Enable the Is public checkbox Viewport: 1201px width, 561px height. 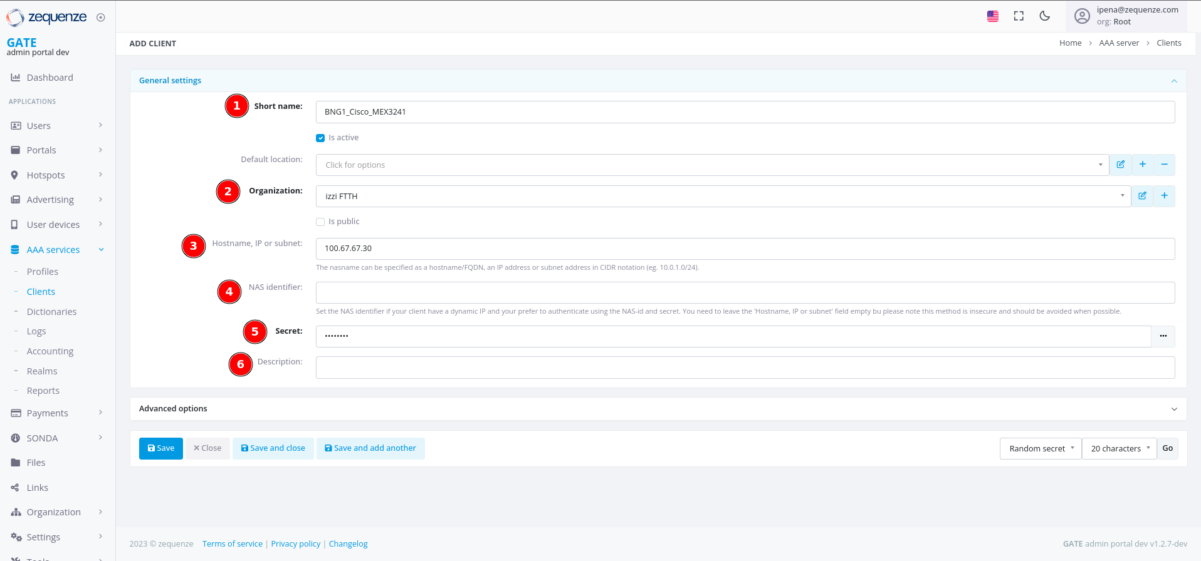(320, 222)
